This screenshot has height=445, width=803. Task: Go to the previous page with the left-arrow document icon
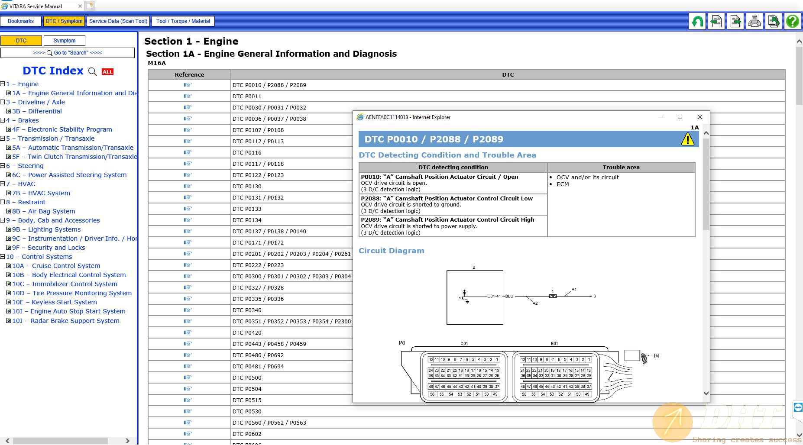(x=716, y=21)
